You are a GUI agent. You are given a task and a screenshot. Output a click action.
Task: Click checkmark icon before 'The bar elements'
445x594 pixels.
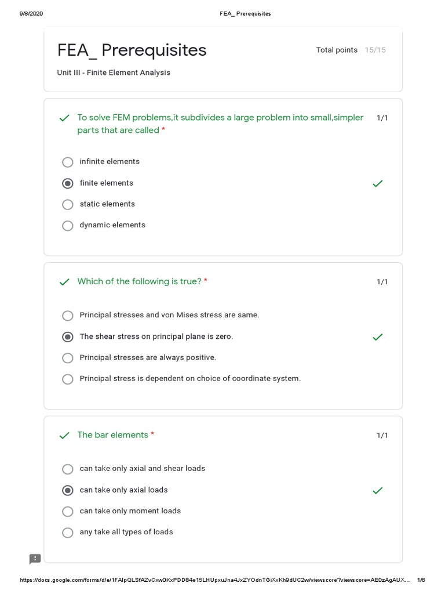(x=64, y=436)
